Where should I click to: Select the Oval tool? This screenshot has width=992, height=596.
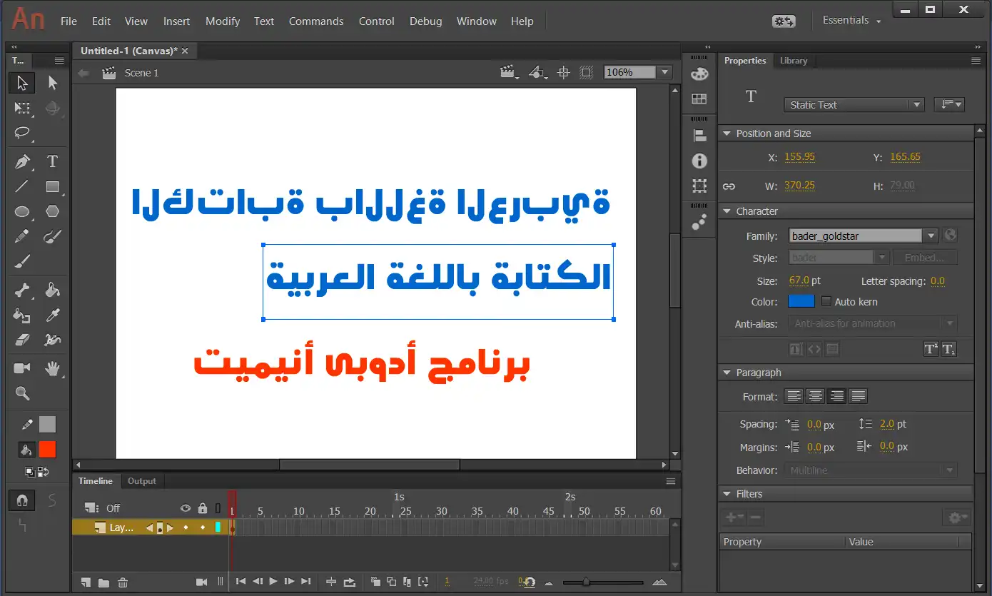pyautogui.click(x=22, y=212)
